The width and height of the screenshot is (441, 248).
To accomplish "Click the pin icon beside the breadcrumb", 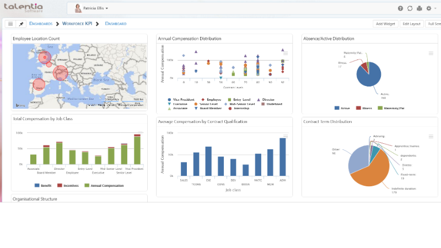I will [x=21, y=24].
